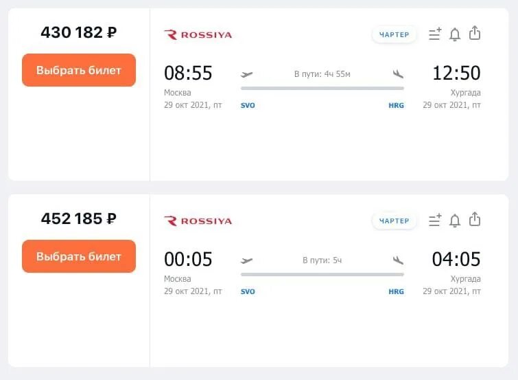Select the ticket priced 430 182 ₽
Screen dimensions: 518x380
(x=79, y=70)
